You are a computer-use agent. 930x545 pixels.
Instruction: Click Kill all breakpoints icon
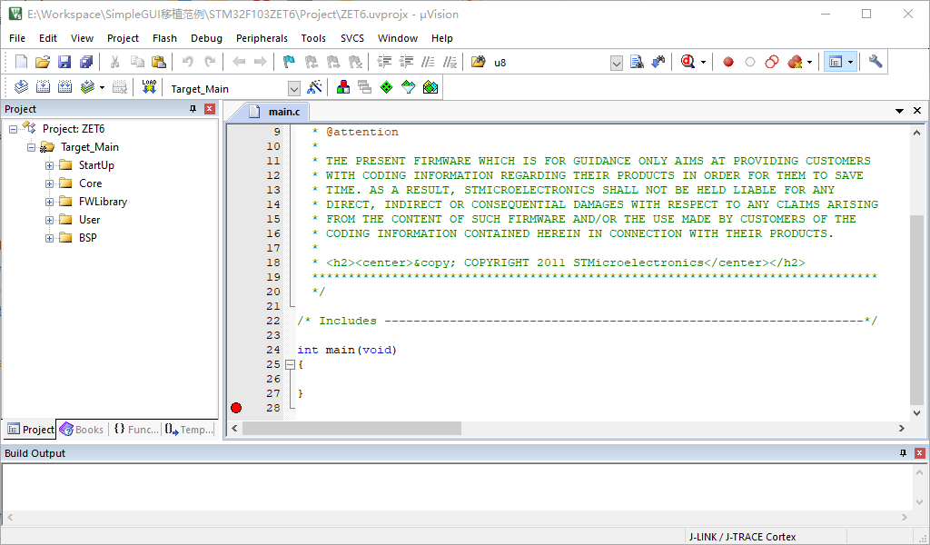tap(794, 62)
